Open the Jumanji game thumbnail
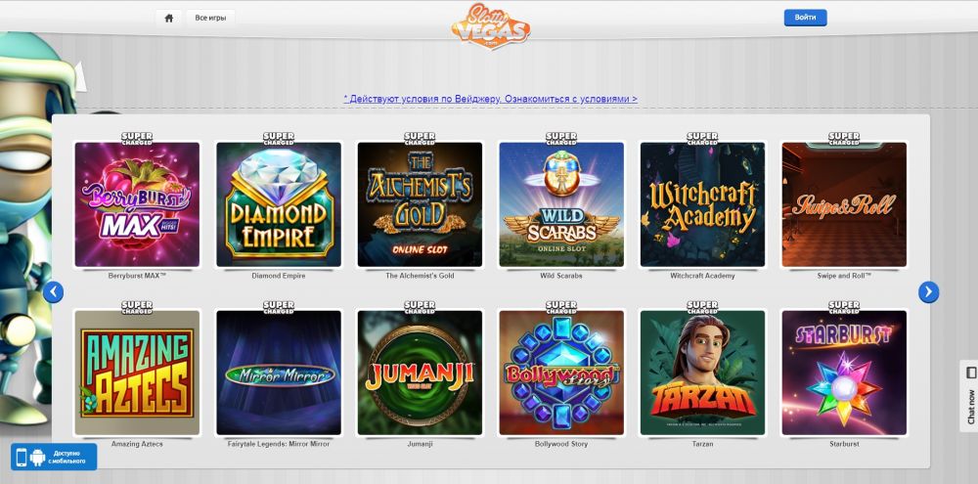 [420, 373]
